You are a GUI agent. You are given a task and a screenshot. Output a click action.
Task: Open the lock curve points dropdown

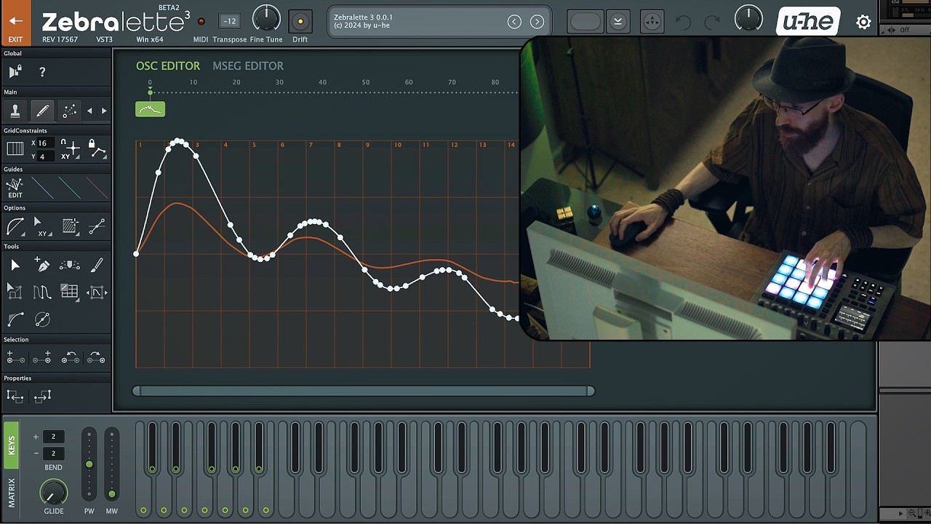click(x=97, y=149)
